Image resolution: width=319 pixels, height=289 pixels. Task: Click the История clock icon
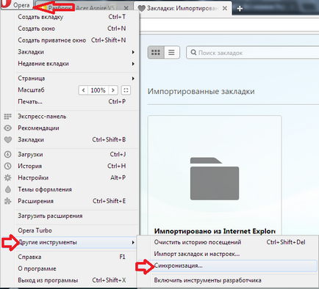pyautogui.click(x=8, y=166)
